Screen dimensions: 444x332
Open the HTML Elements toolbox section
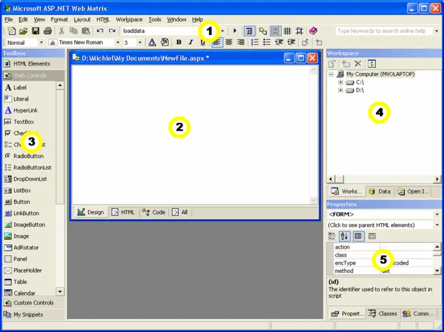33,64
